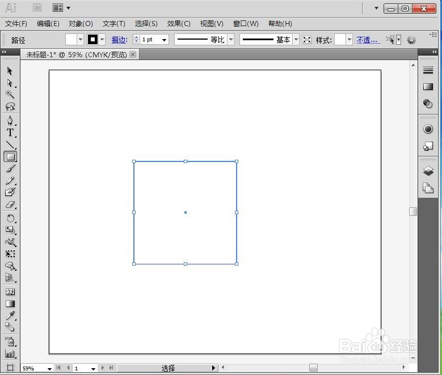Open the artboard number dropdown
The height and width of the screenshot is (375, 442).
pyautogui.click(x=93, y=368)
